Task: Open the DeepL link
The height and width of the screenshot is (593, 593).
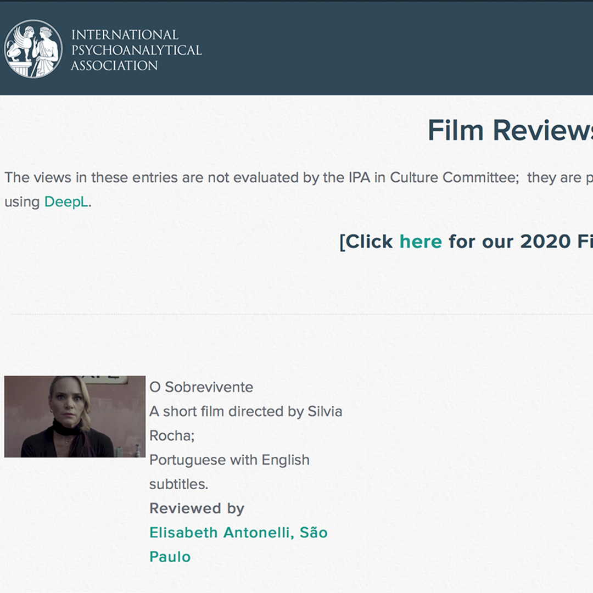Action: coord(66,202)
